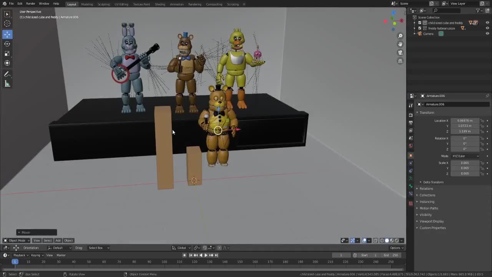
Task: Toggle viewport gizmos button
Action: (x=352, y=240)
